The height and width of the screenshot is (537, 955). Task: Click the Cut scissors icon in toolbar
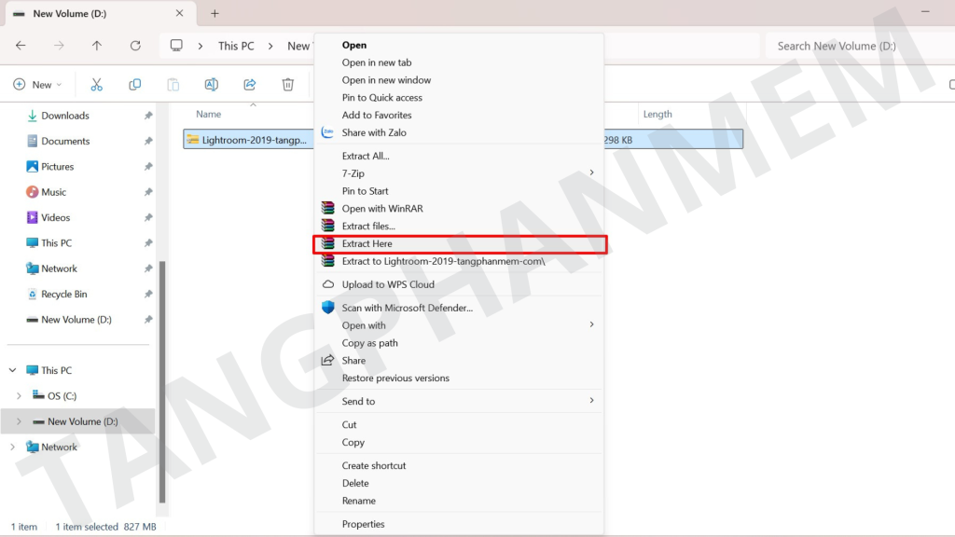click(96, 85)
